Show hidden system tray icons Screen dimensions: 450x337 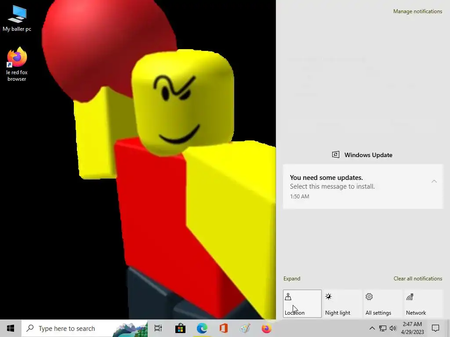coord(372,328)
